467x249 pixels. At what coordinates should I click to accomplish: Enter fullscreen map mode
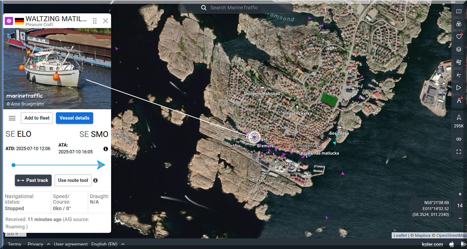(x=459, y=152)
